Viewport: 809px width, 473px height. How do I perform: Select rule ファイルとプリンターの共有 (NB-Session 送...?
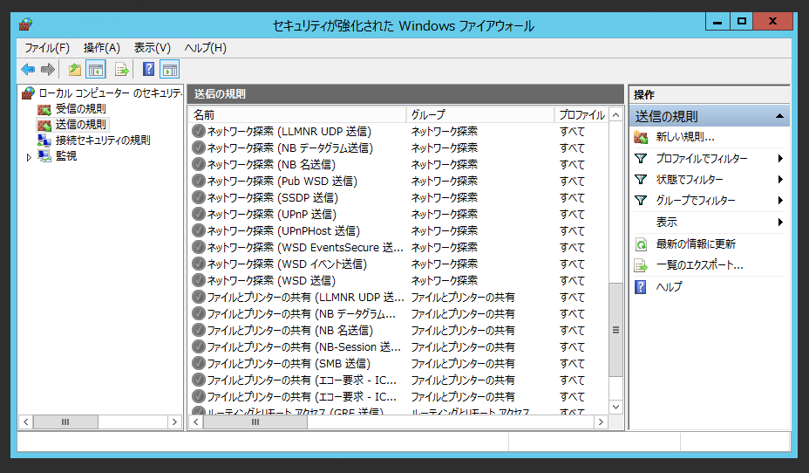(x=304, y=346)
